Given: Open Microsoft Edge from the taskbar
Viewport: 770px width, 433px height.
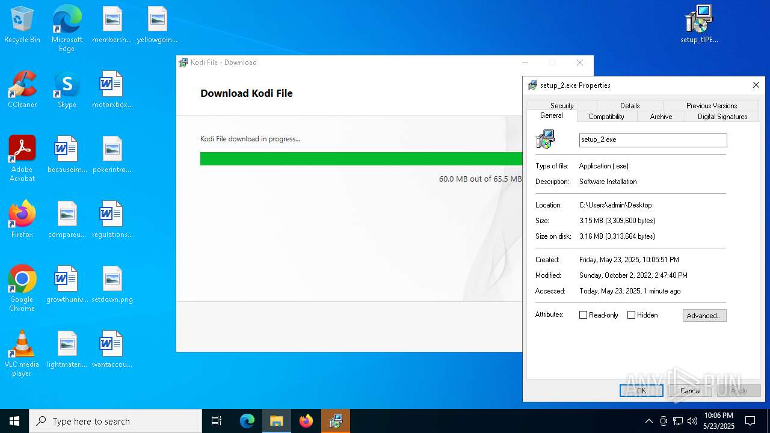Looking at the screenshot, I should 247,421.
